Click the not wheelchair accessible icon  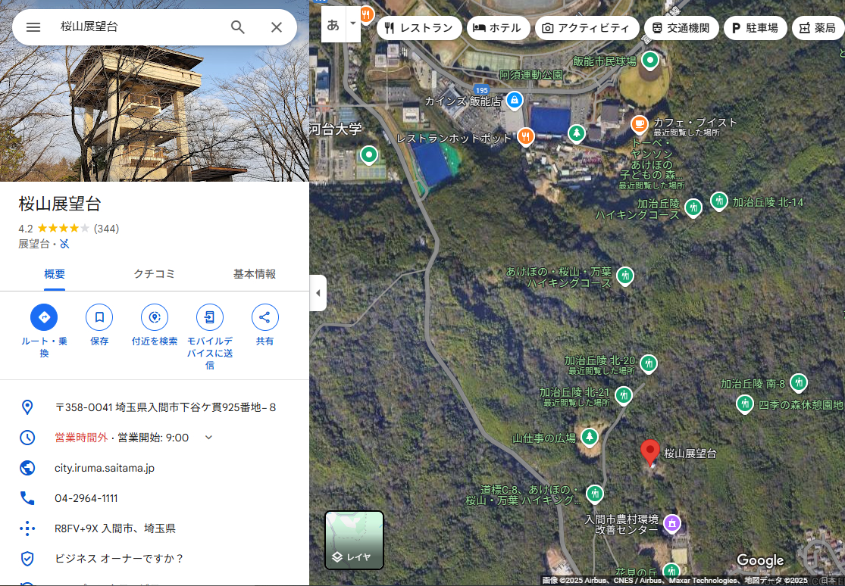tap(64, 244)
